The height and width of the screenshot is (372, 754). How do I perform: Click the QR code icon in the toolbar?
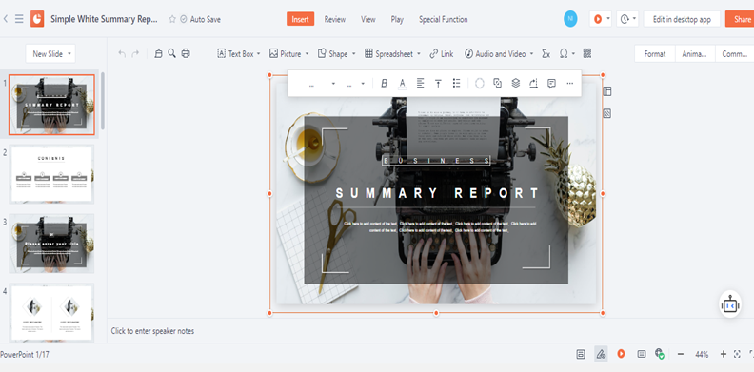587,53
